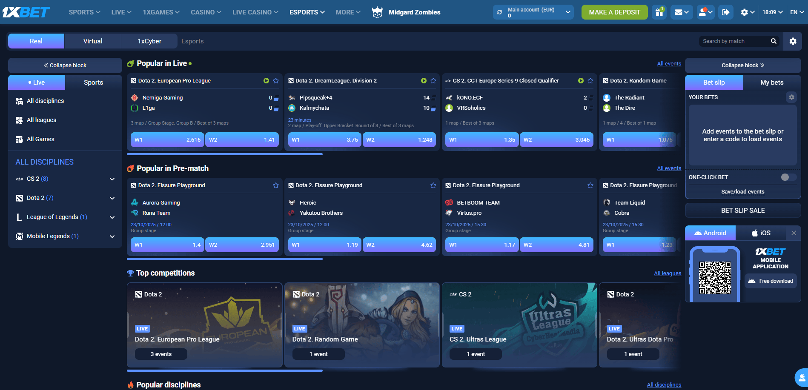
Task: Click the search magnifier icon
Action: point(774,41)
